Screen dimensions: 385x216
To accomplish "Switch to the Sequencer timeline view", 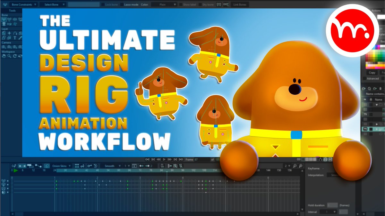I will [x=30, y=166].
